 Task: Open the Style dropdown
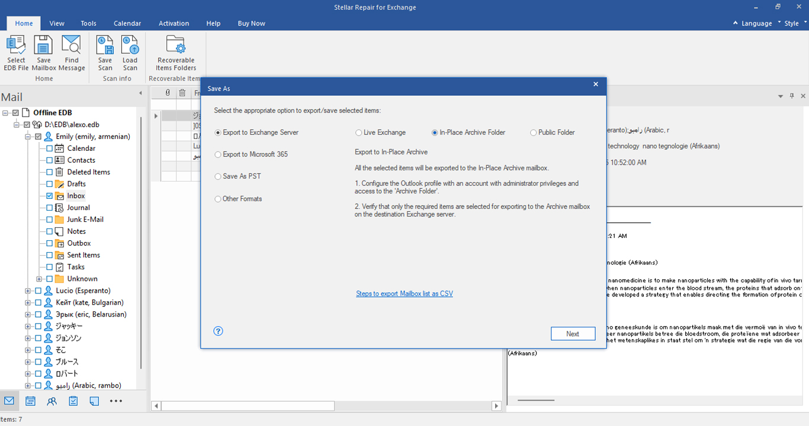(x=795, y=24)
